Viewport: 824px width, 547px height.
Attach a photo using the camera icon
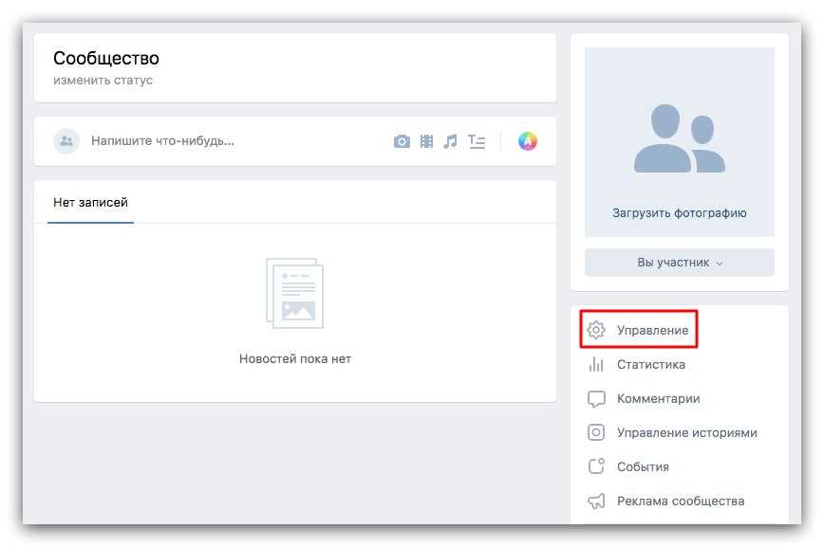coord(402,141)
